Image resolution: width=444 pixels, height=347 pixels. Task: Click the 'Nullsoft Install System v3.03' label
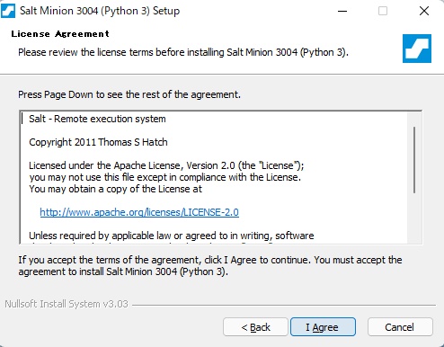point(67,304)
